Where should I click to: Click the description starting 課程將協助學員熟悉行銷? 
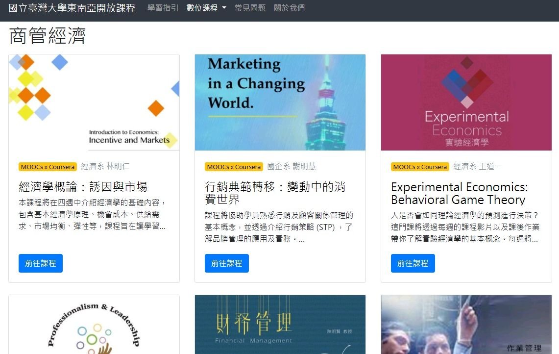point(279,227)
